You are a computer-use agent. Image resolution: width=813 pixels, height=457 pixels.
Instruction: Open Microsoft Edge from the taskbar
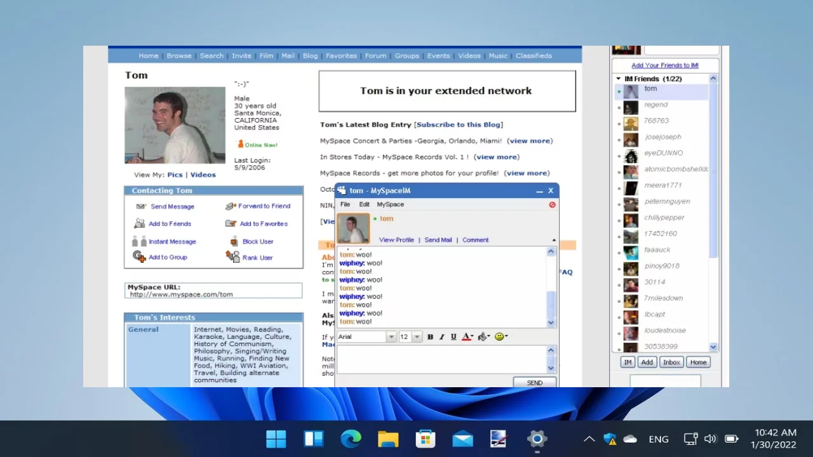click(x=351, y=439)
